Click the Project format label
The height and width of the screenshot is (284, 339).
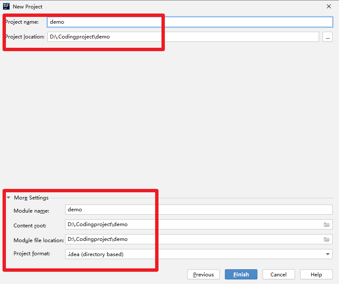click(32, 254)
